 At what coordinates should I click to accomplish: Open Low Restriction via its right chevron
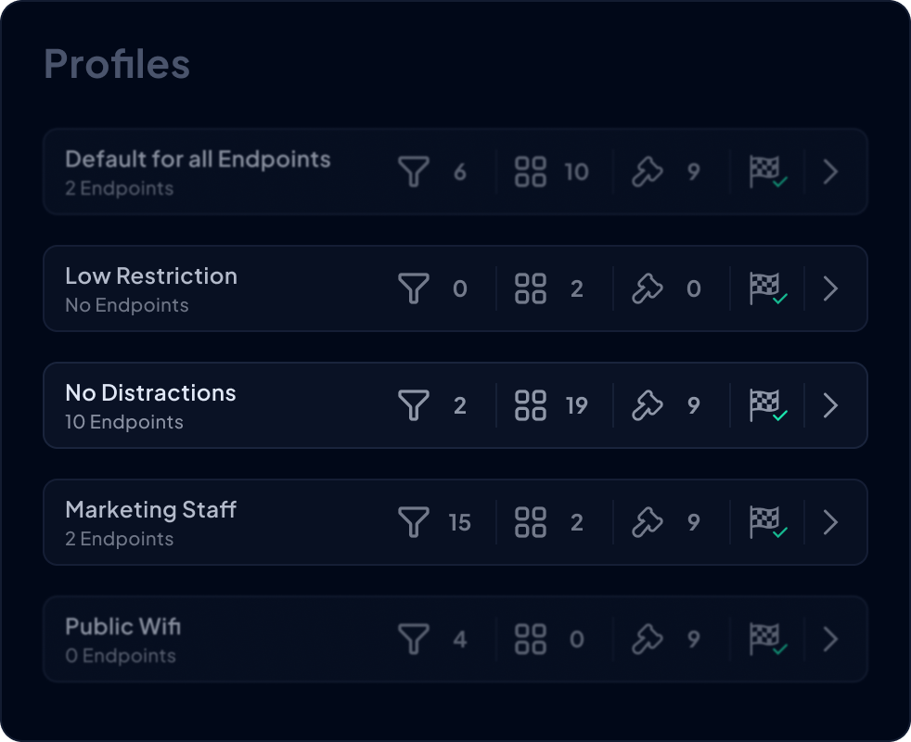831,288
